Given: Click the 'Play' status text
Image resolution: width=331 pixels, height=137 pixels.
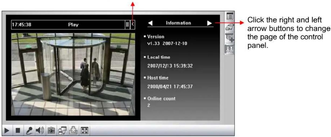Looking at the screenshot, I should [x=73, y=24].
